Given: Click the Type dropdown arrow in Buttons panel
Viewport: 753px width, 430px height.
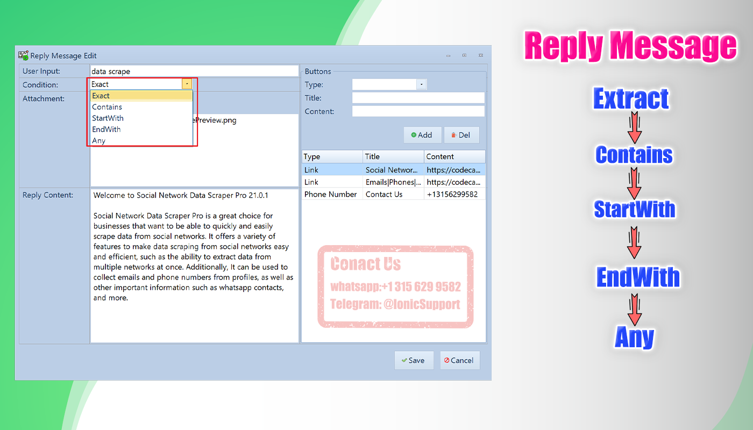Looking at the screenshot, I should click(421, 84).
